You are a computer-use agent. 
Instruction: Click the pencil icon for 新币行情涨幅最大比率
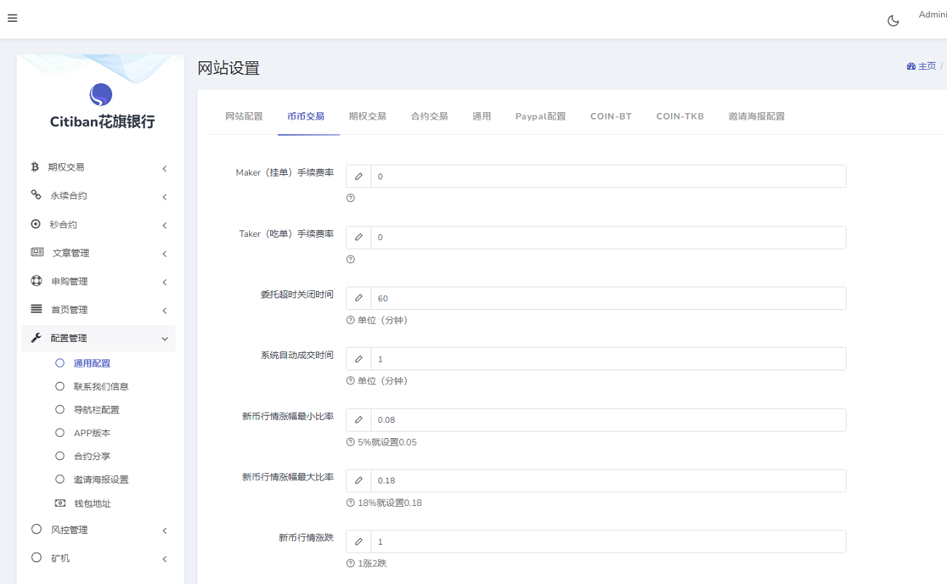click(358, 480)
